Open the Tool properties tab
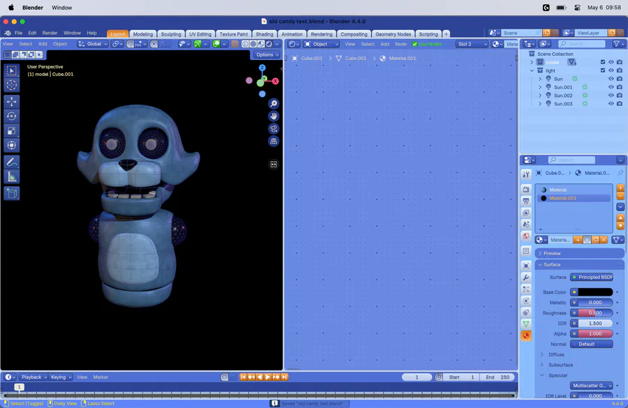Viewport: 628px width, 408px height. 526,174
